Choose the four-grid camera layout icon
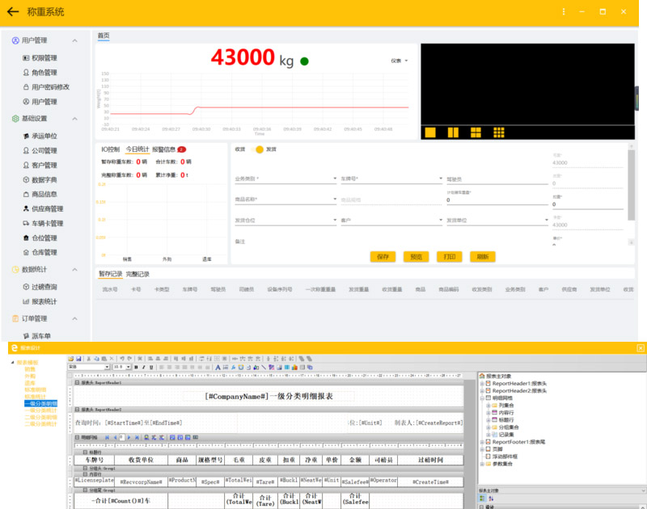 coord(475,132)
